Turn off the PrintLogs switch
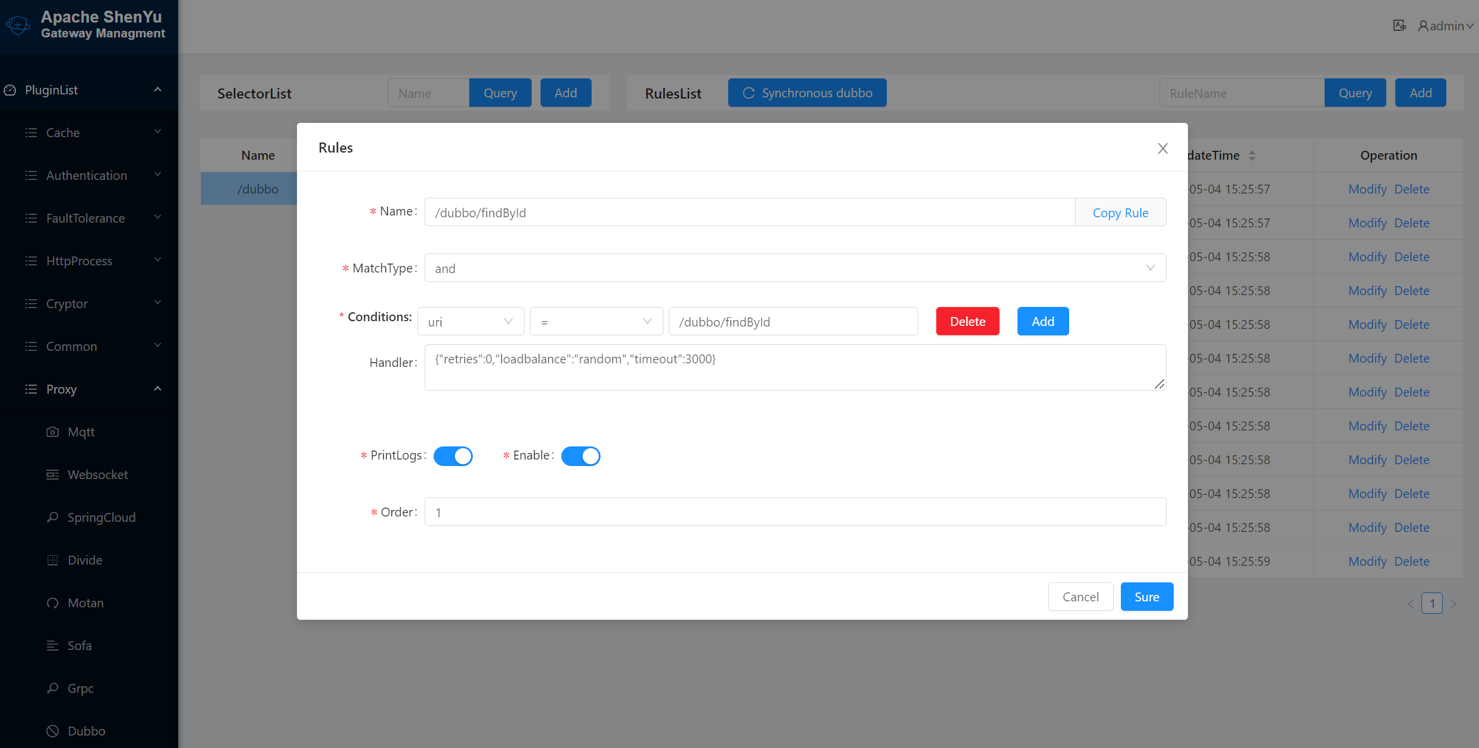The image size is (1479, 748). pyautogui.click(x=453, y=456)
